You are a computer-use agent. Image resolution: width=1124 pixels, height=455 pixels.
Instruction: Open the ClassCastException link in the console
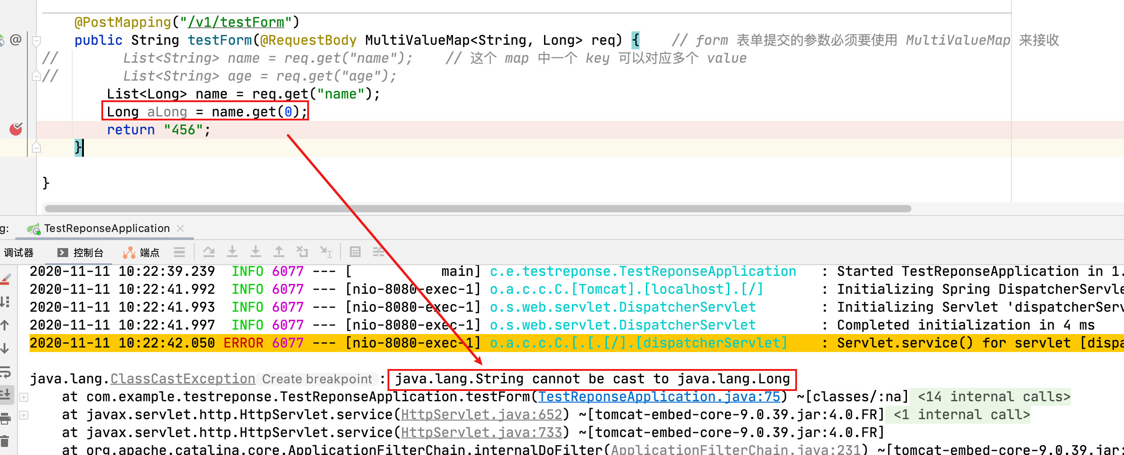(x=183, y=379)
